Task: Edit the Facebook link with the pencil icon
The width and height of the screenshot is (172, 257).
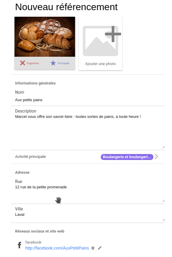Action: 99,248
